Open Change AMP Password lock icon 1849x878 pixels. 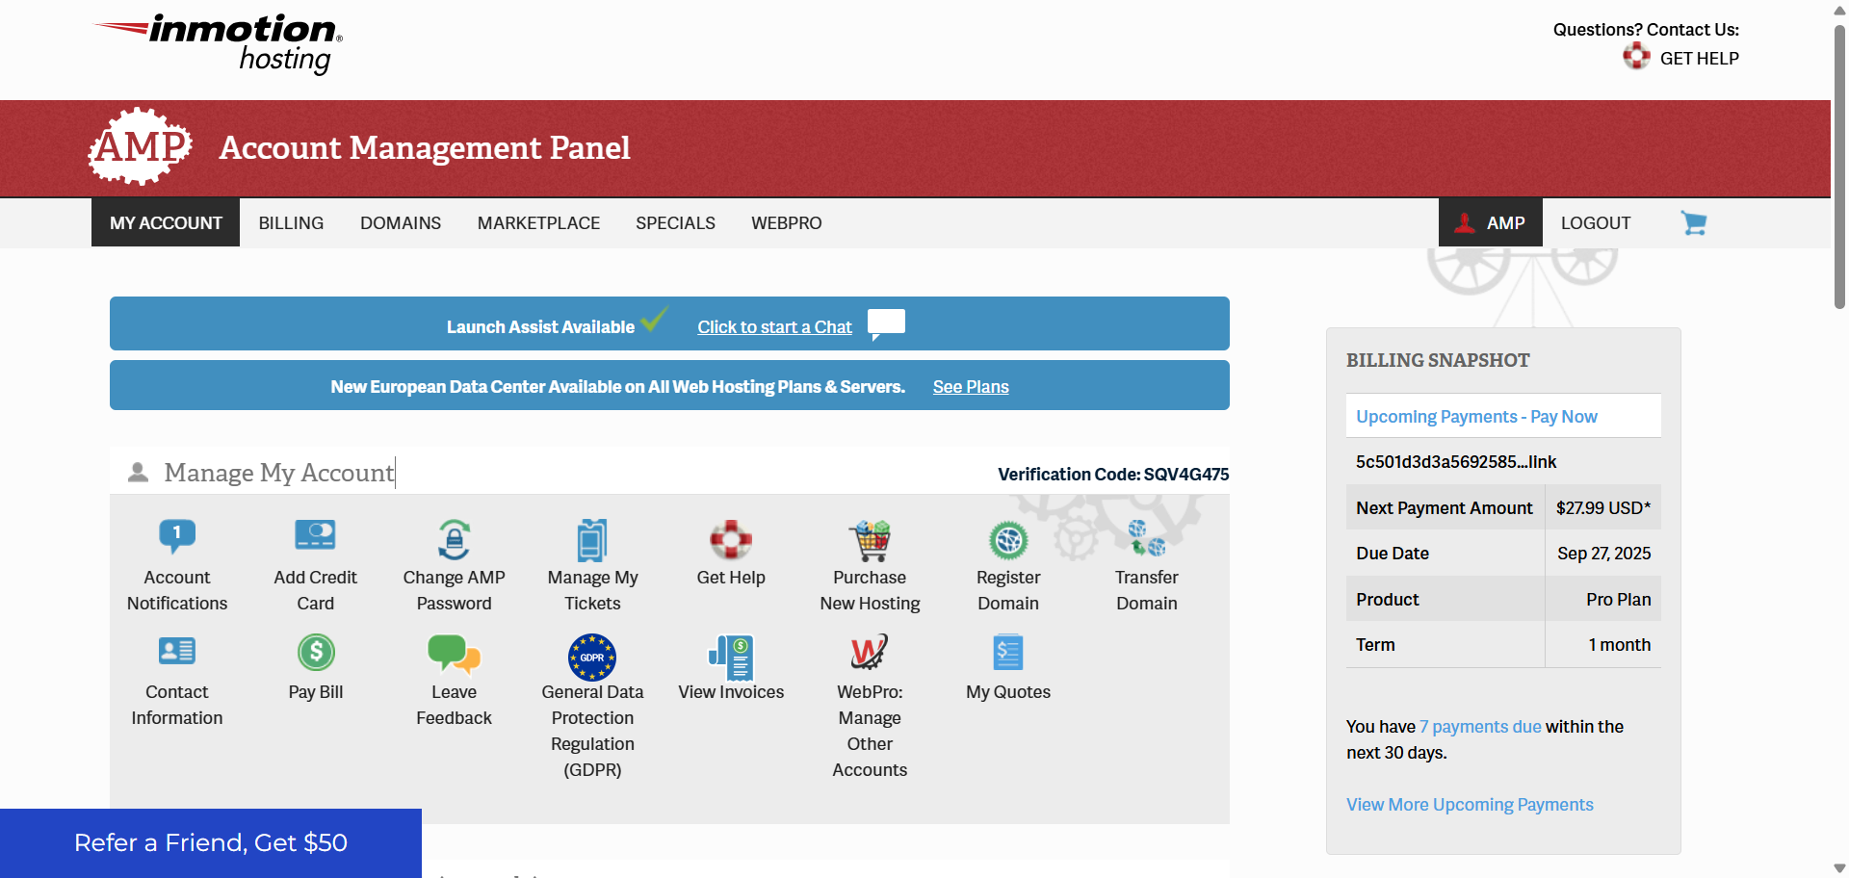tap(454, 539)
